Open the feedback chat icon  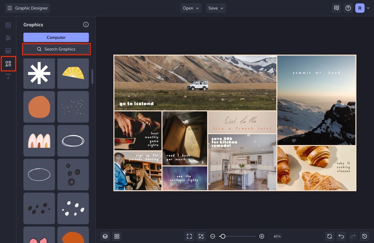point(336,8)
